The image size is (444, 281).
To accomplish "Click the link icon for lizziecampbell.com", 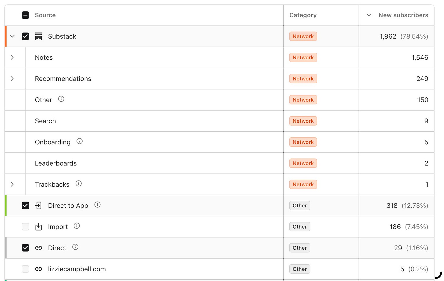I will (38, 269).
